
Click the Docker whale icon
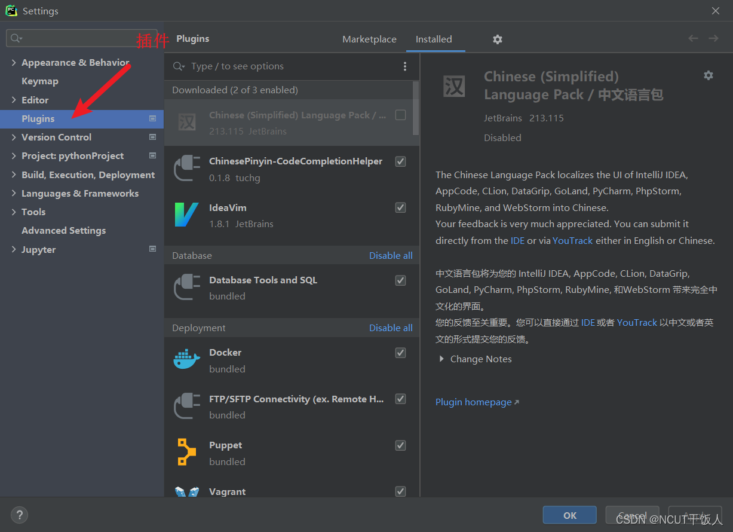(x=186, y=359)
